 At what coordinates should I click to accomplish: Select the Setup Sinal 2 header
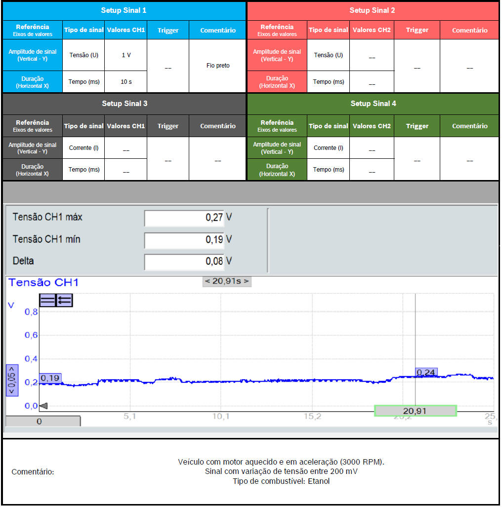372,10
